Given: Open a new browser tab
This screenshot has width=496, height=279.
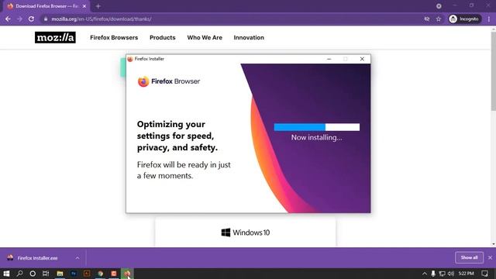Looking at the screenshot, I should point(98,6).
